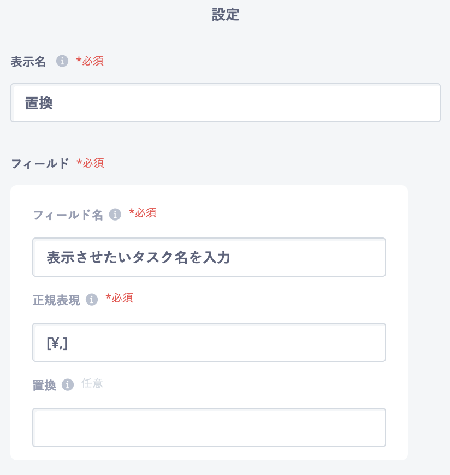Click the red 必須 marker beside 表示名
This screenshot has height=475, width=450.
[90, 61]
